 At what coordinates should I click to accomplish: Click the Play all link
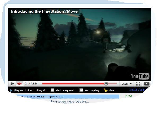41,91
